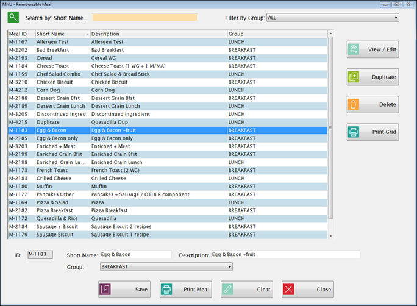Click the grid scrollbar down arrow
The height and width of the screenshot is (306, 417).
[330, 236]
